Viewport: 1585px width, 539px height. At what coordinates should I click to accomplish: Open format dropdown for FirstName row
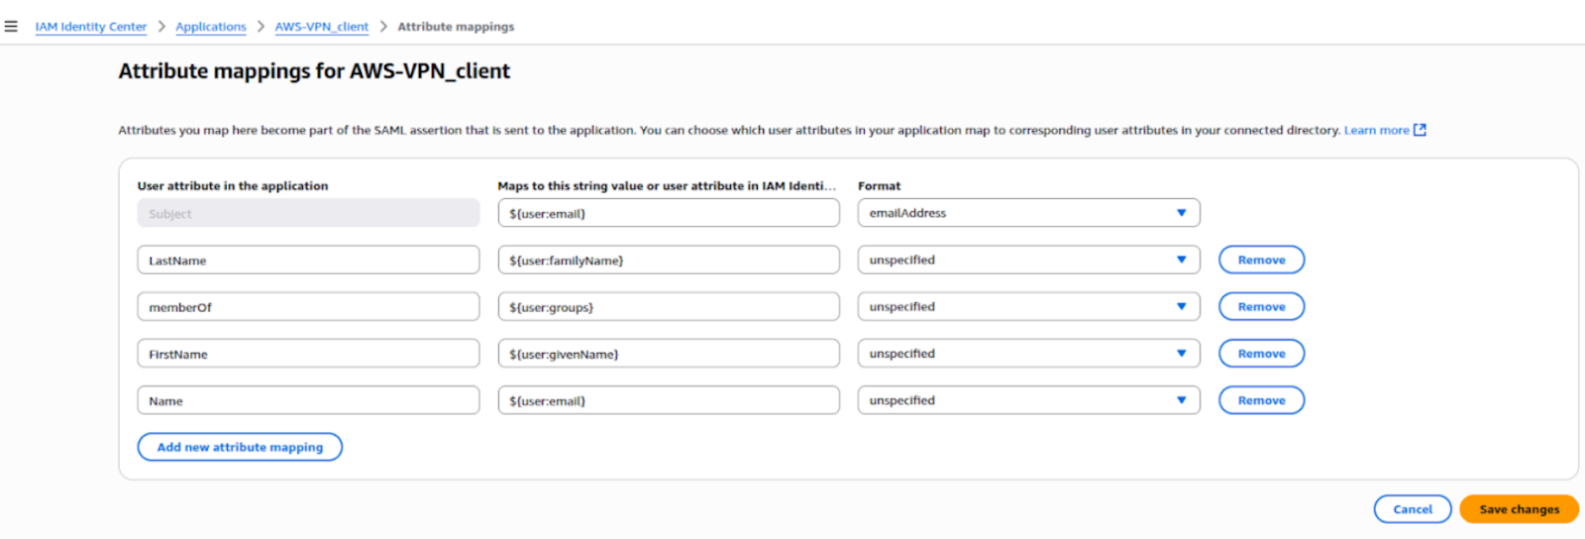coord(1028,354)
